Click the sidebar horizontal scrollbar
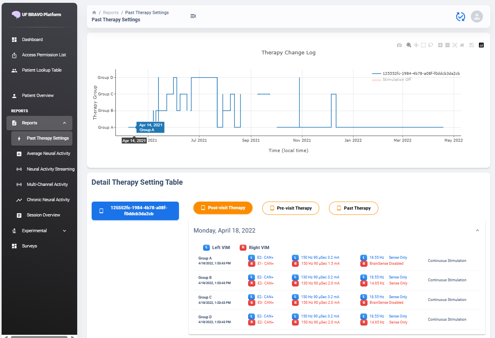495x338 pixels. tap(39, 336)
